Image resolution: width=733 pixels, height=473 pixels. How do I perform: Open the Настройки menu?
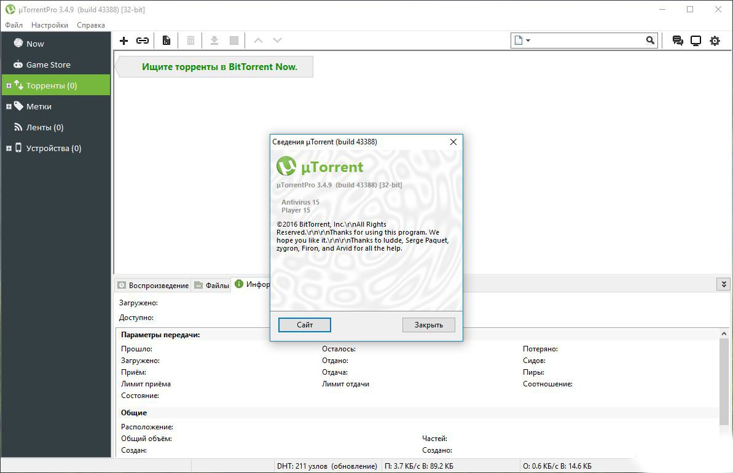50,25
